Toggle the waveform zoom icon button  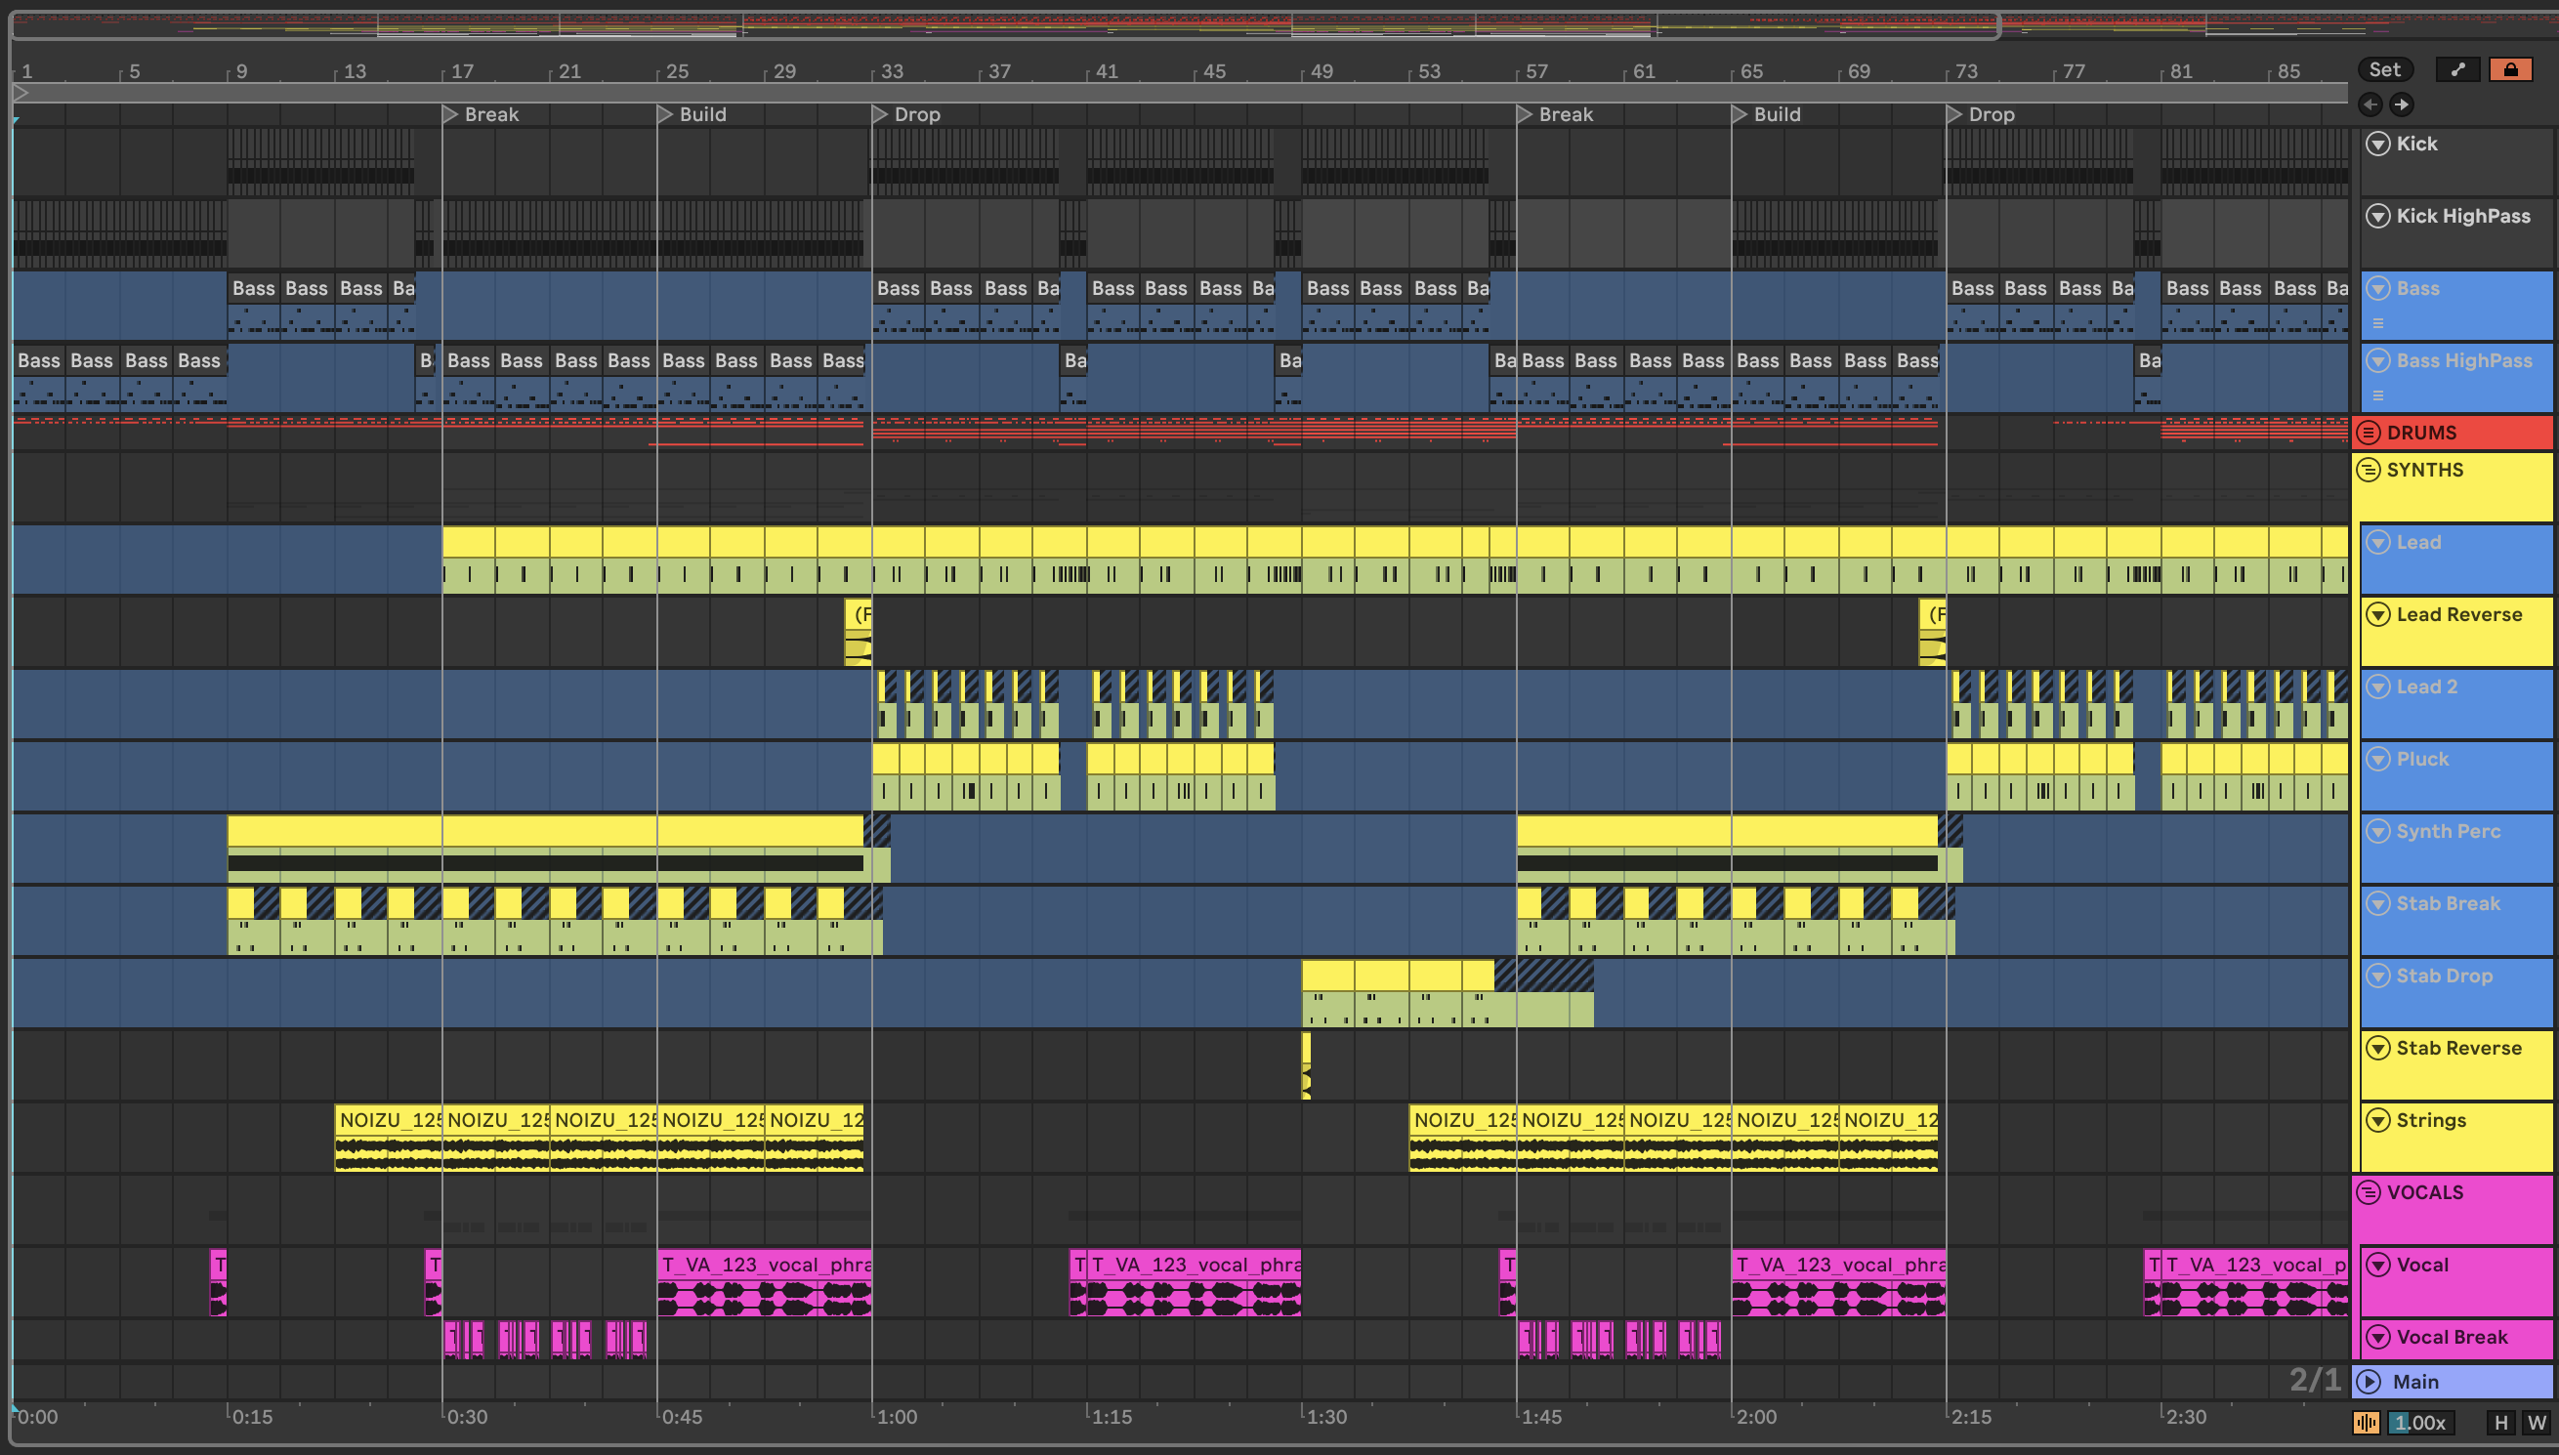click(x=2367, y=1423)
